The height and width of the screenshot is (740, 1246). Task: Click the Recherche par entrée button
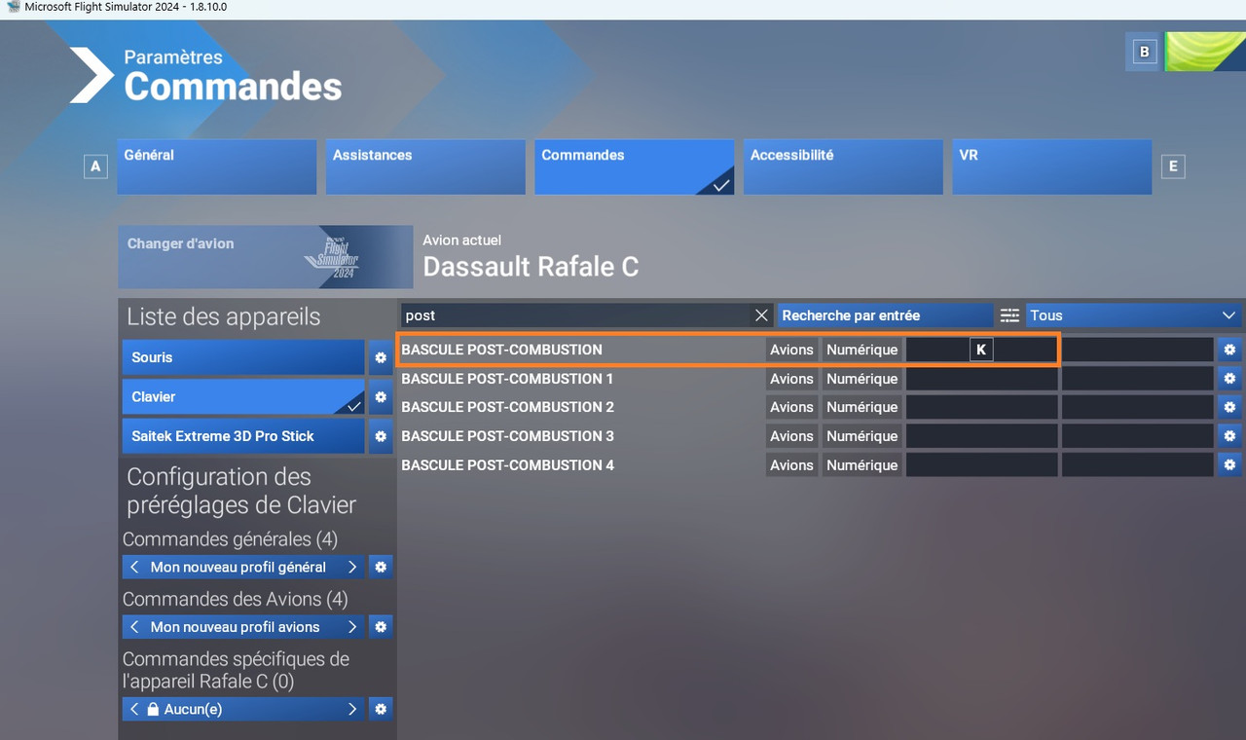(x=885, y=315)
